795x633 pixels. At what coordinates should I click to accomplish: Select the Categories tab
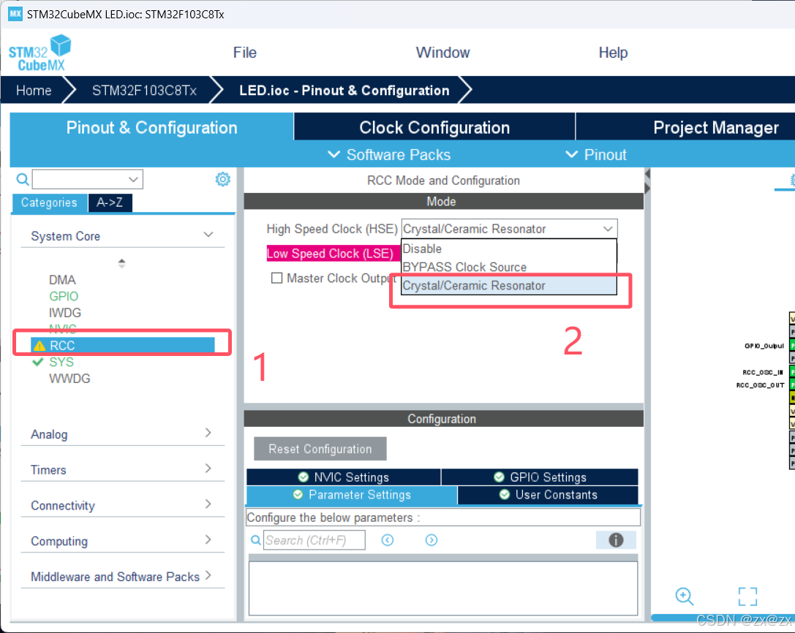[50, 202]
